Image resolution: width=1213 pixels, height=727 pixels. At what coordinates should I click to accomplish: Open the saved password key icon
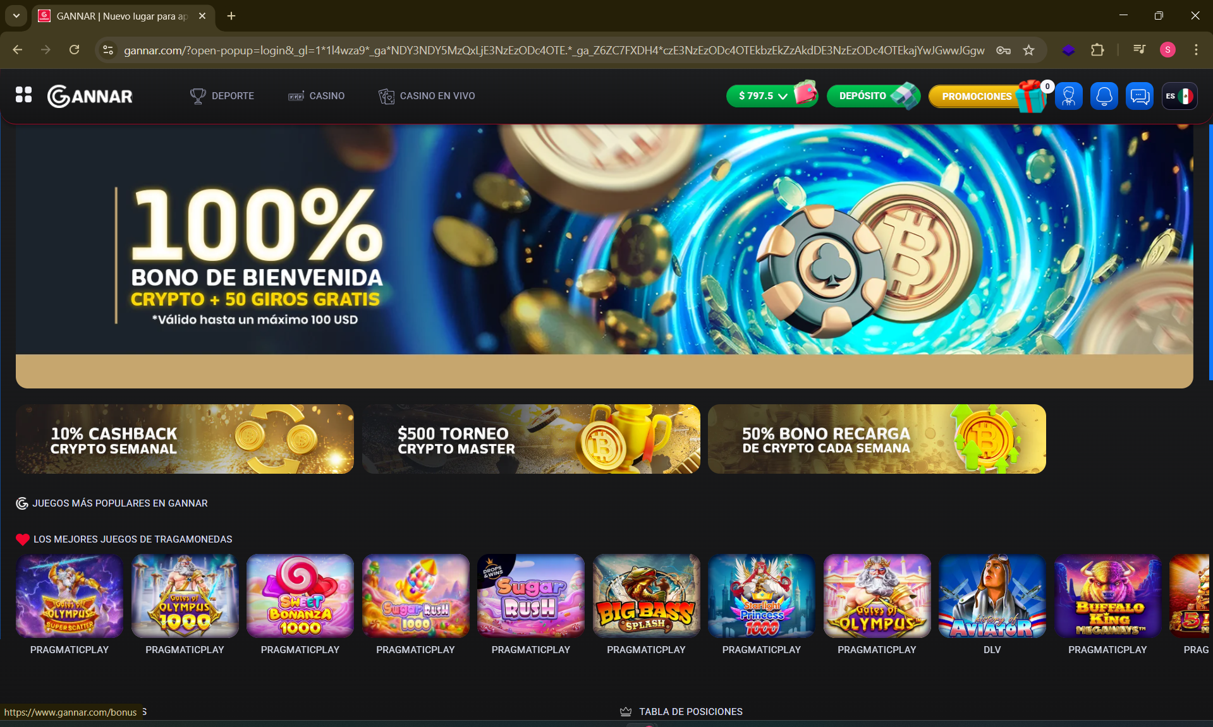coord(1003,50)
